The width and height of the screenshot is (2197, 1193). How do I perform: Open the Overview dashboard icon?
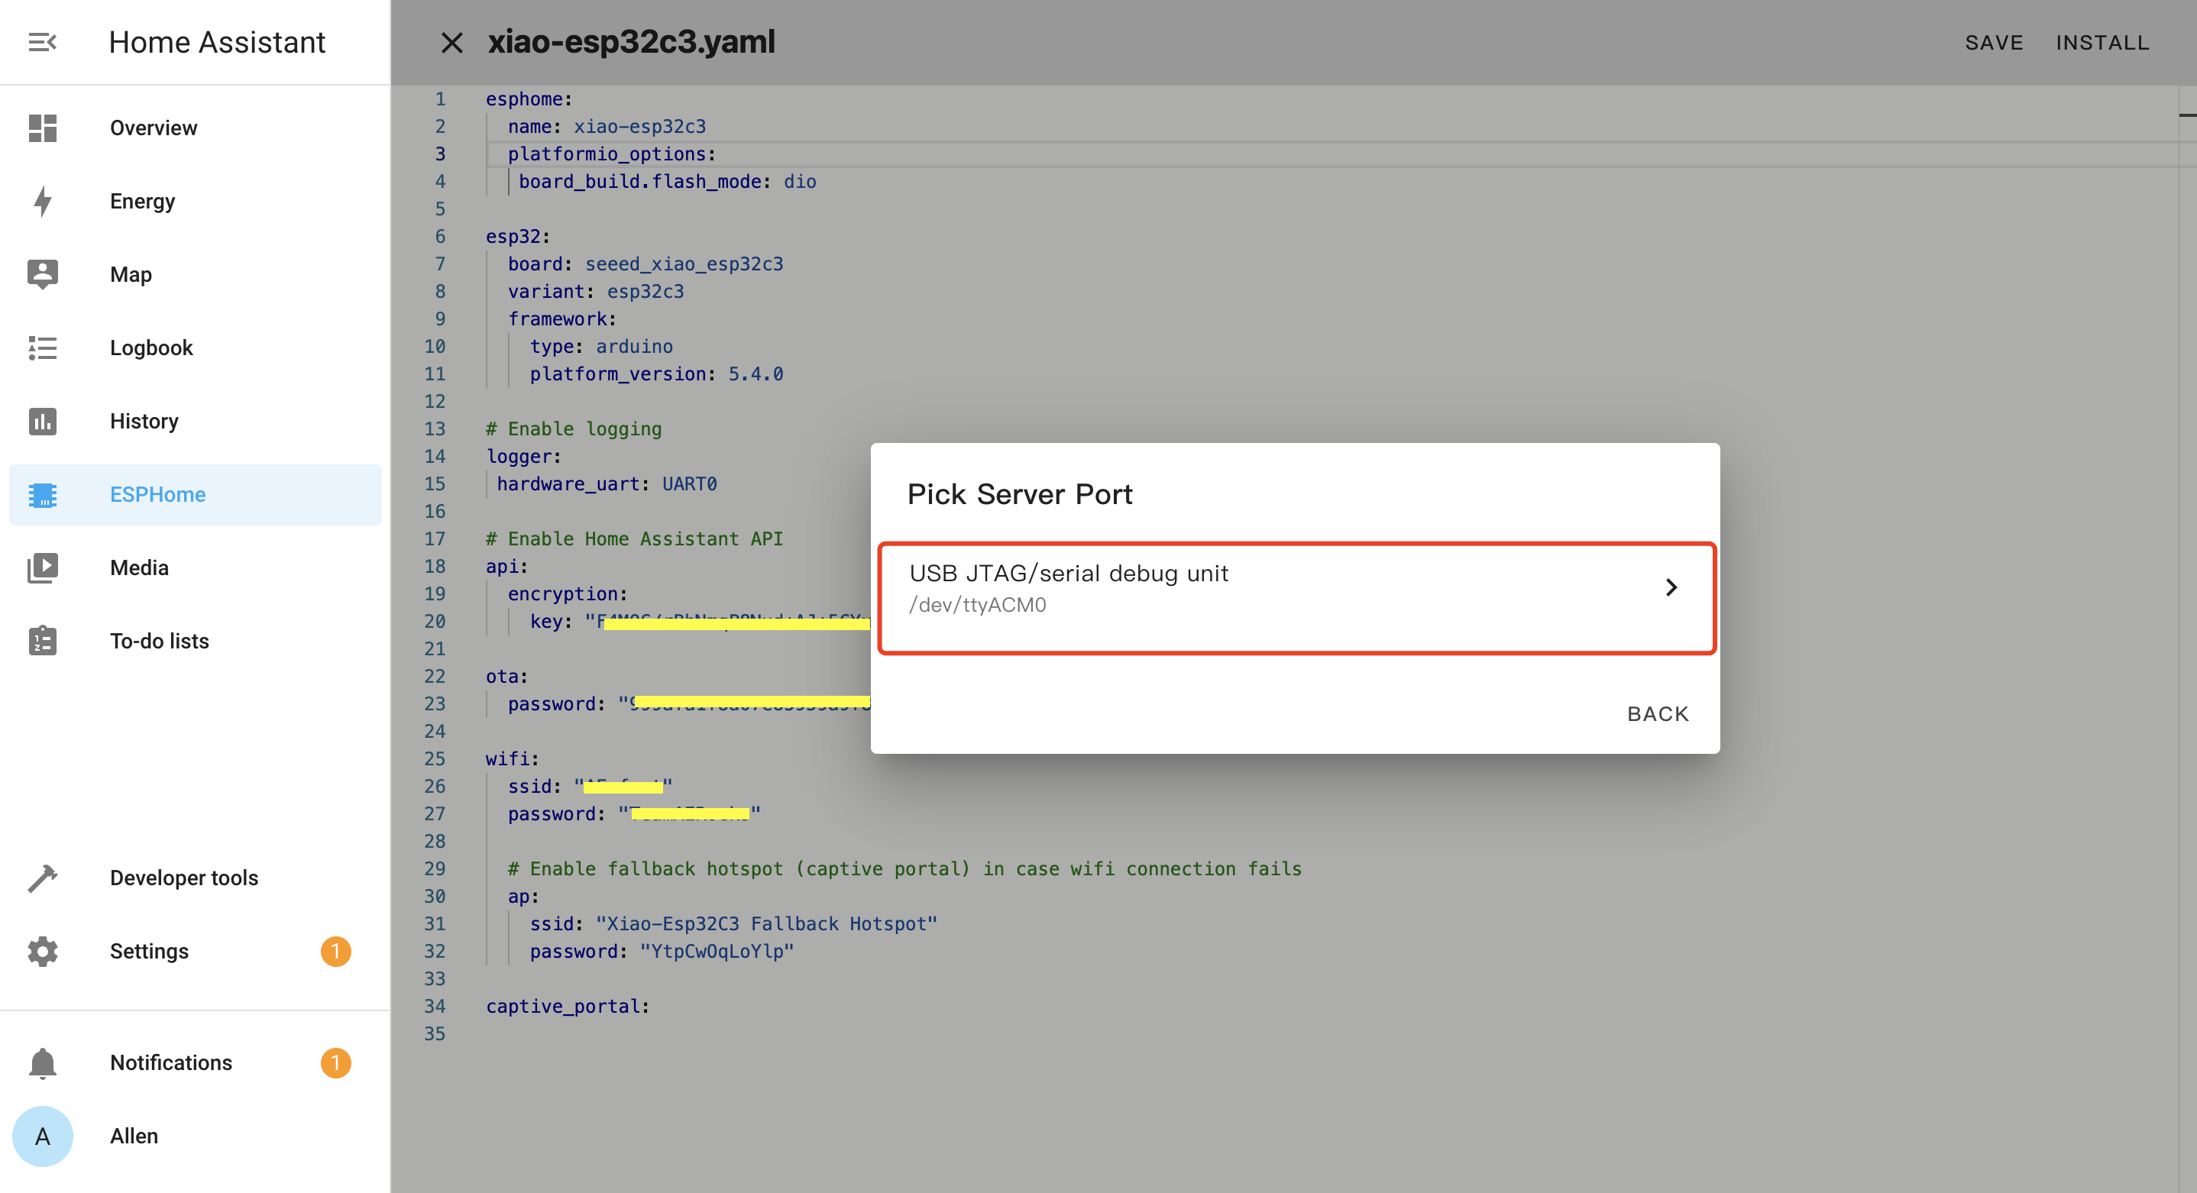coord(42,128)
